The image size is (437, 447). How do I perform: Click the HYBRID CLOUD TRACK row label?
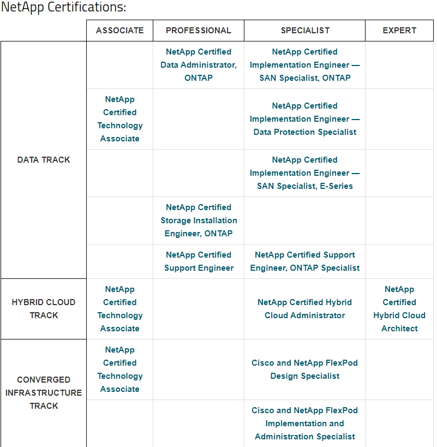[44, 309]
